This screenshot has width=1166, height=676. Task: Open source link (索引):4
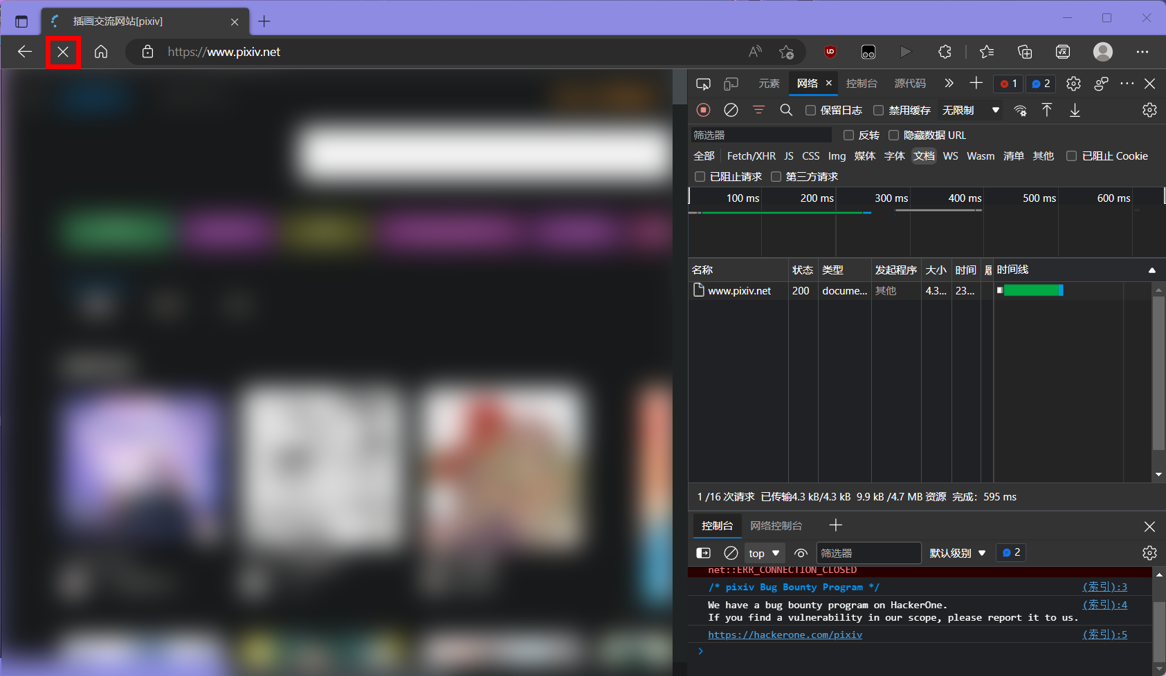(x=1105, y=605)
